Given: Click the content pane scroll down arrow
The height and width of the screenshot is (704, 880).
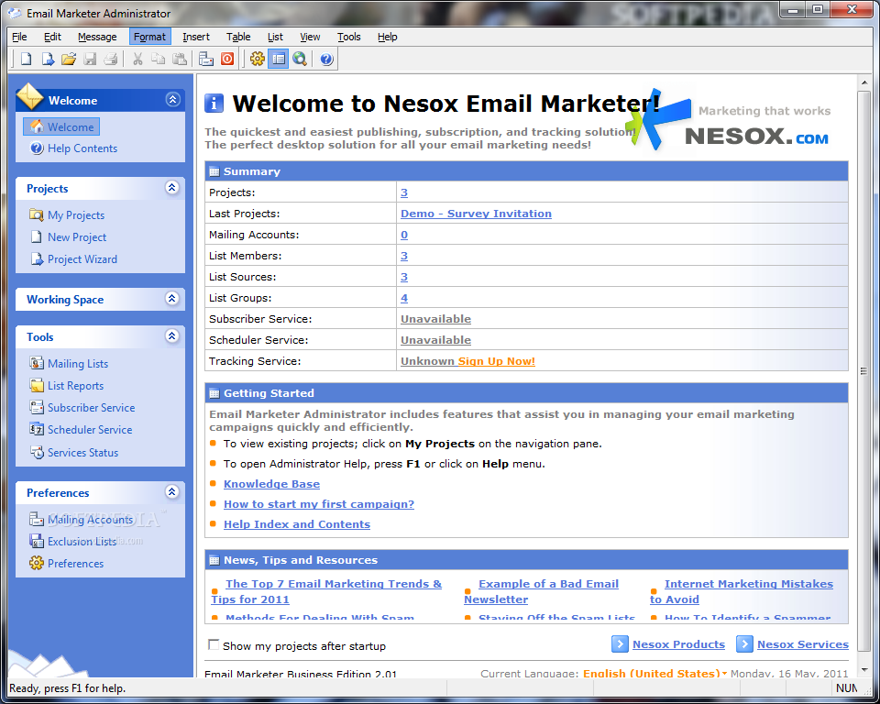Looking at the screenshot, I should (863, 670).
